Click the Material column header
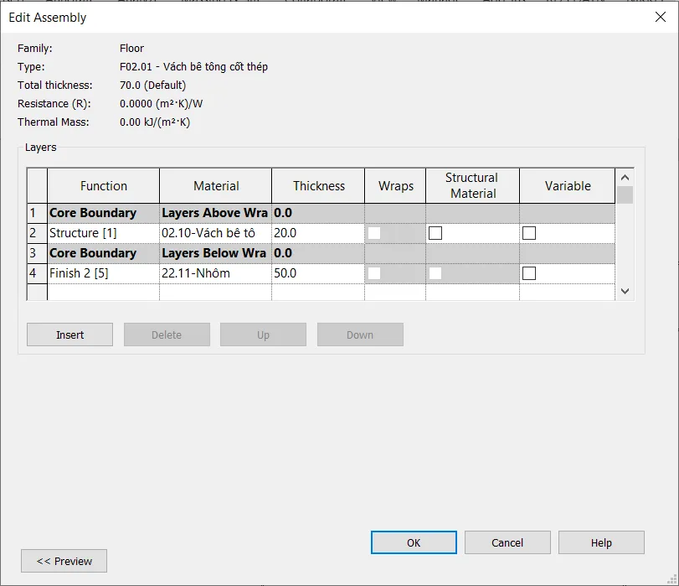Viewport: 679px width, 586px height. tap(215, 185)
